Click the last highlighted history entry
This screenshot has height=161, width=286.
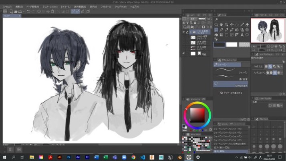(x=231, y=151)
